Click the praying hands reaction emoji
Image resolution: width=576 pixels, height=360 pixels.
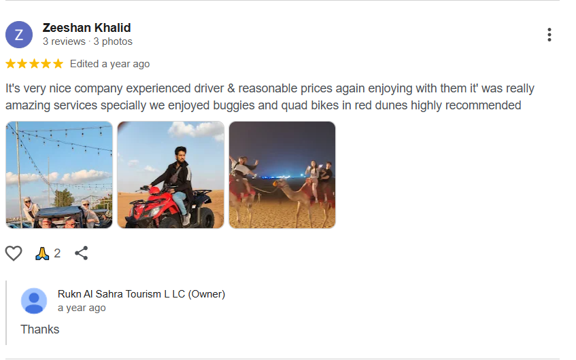(42, 253)
